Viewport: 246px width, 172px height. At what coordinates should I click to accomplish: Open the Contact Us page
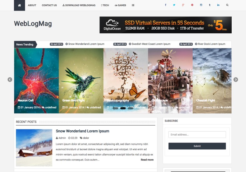[49, 5]
